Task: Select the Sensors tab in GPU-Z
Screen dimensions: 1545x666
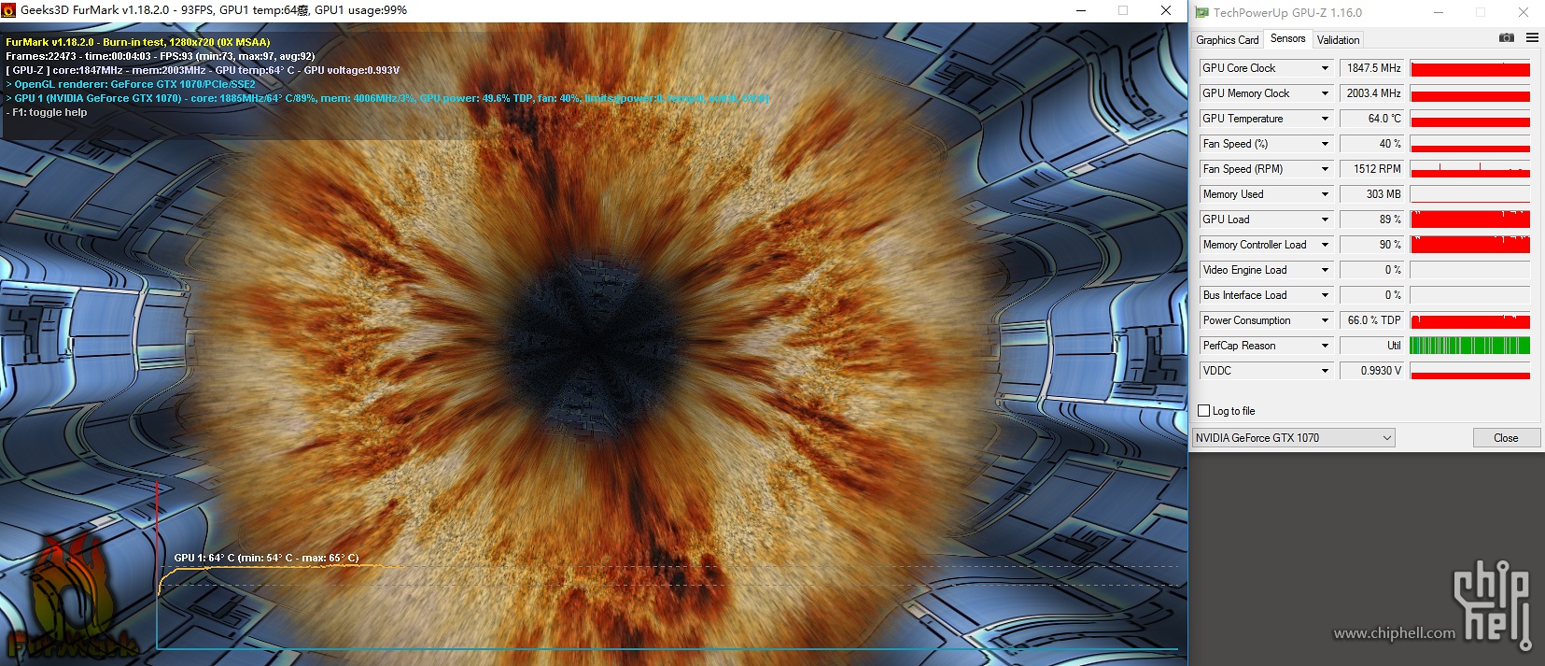Action: point(1287,38)
